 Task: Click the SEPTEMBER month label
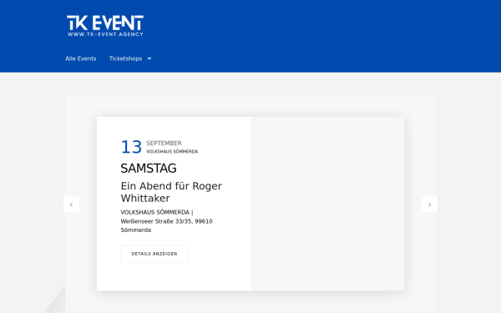pyautogui.click(x=164, y=143)
